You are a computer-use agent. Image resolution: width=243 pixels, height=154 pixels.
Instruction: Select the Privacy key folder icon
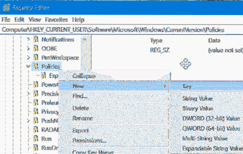(36, 111)
